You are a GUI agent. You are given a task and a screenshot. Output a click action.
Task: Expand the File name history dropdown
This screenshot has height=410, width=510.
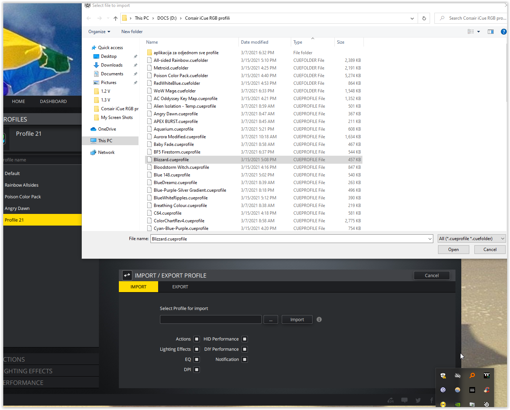point(430,239)
